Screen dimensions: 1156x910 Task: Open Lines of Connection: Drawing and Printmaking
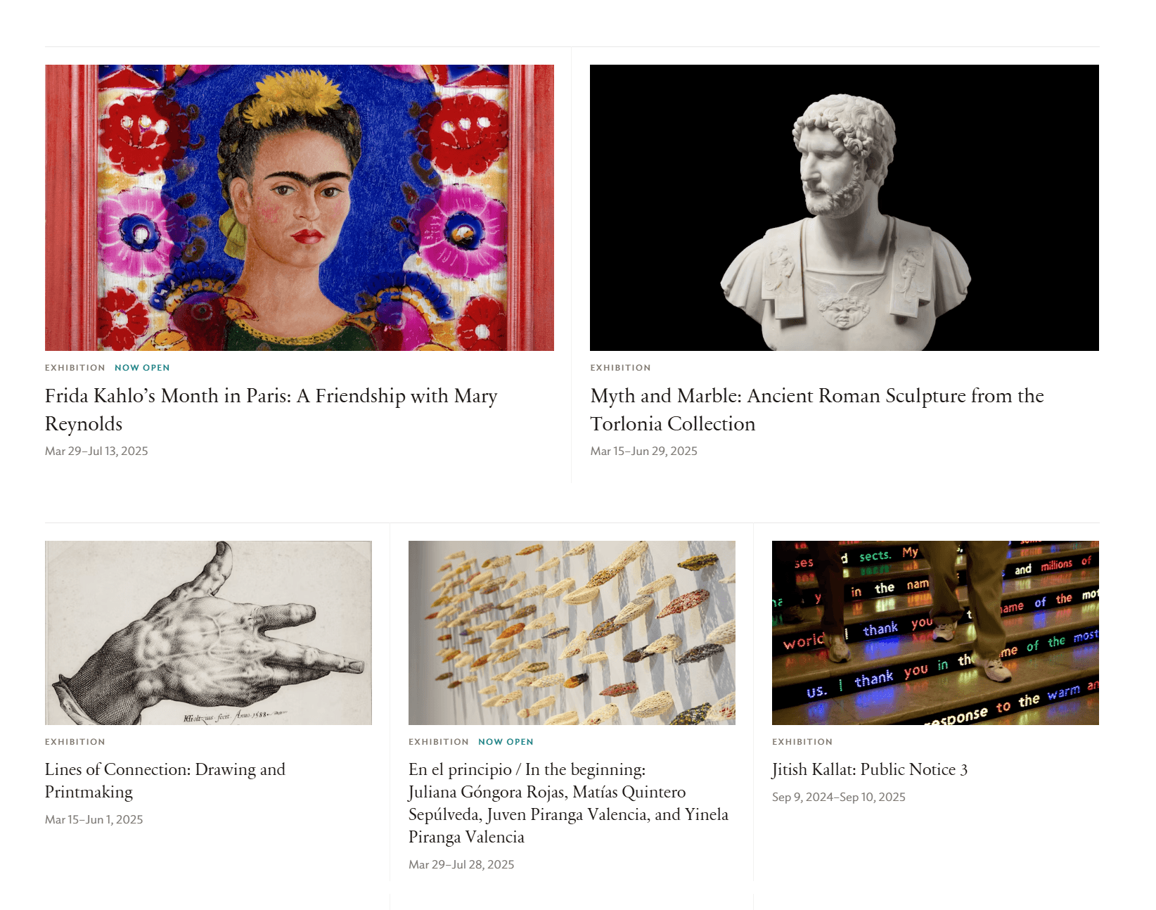pyautogui.click(x=165, y=781)
